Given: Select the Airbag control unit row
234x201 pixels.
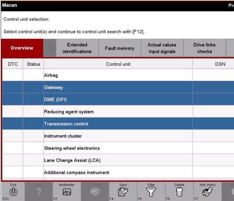Looking at the screenshot, I should tap(118, 75).
